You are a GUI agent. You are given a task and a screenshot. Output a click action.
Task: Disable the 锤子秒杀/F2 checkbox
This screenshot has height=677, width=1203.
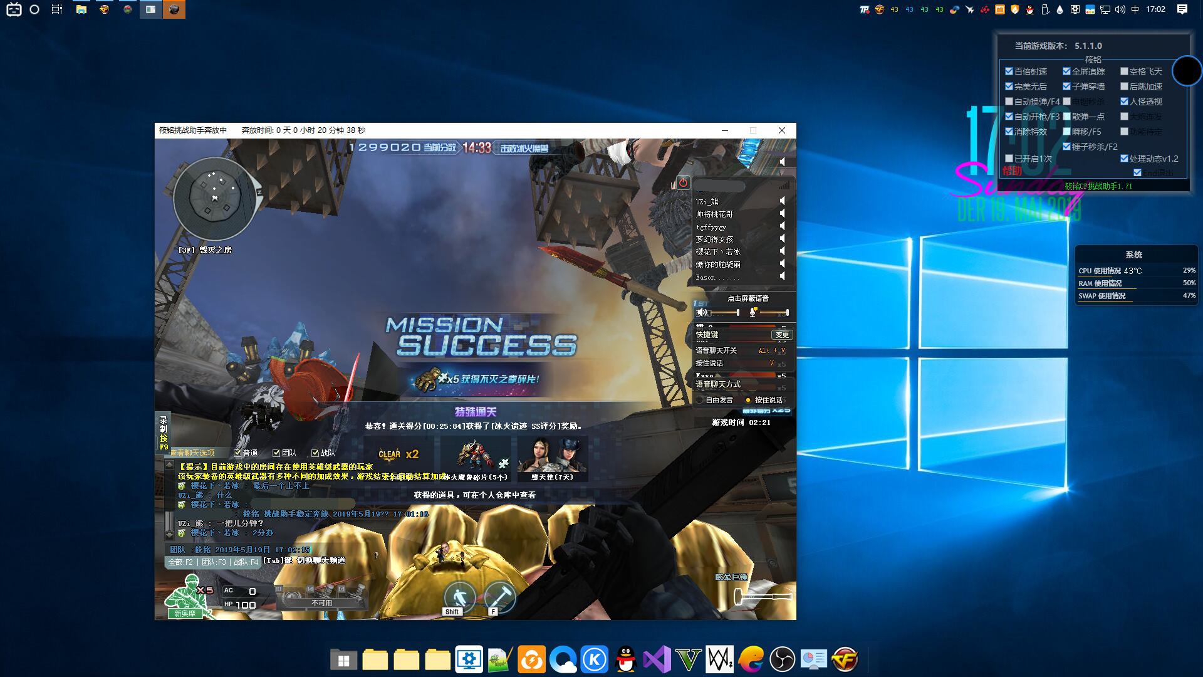point(1066,147)
